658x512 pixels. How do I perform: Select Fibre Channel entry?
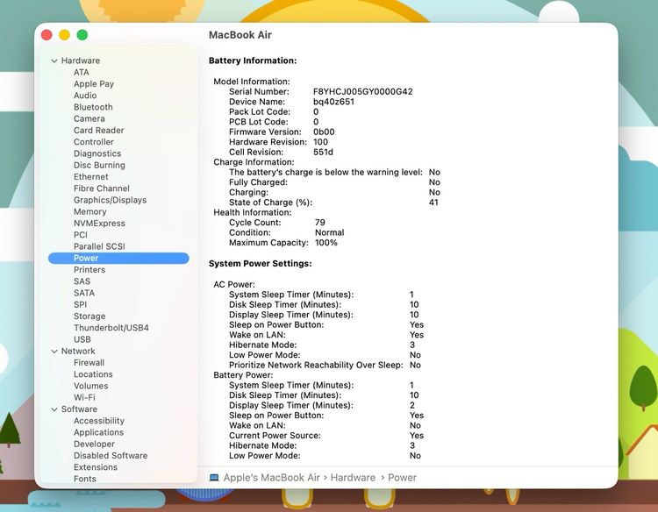click(102, 188)
